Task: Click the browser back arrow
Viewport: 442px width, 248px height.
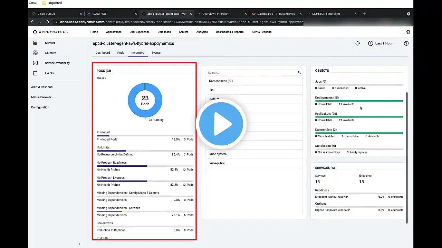Action: 32,22
